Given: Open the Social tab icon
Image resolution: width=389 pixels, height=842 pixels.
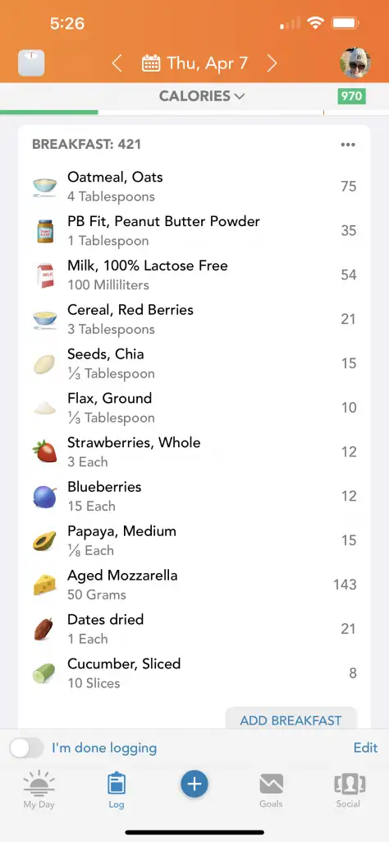Looking at the screenshot, I should [348, 790].
